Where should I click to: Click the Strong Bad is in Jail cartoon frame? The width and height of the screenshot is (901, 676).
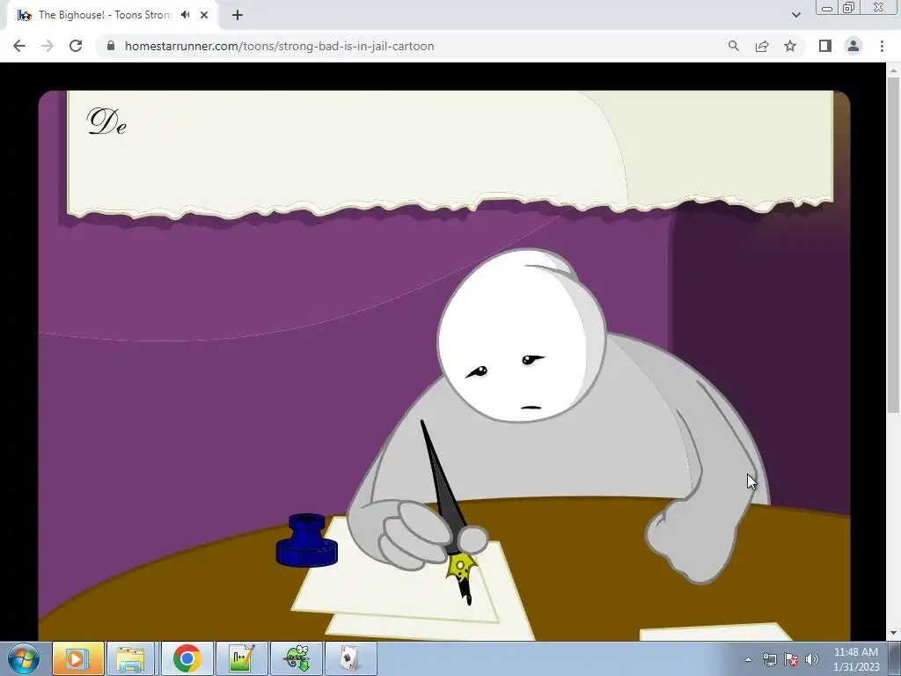tap(444, 365)
